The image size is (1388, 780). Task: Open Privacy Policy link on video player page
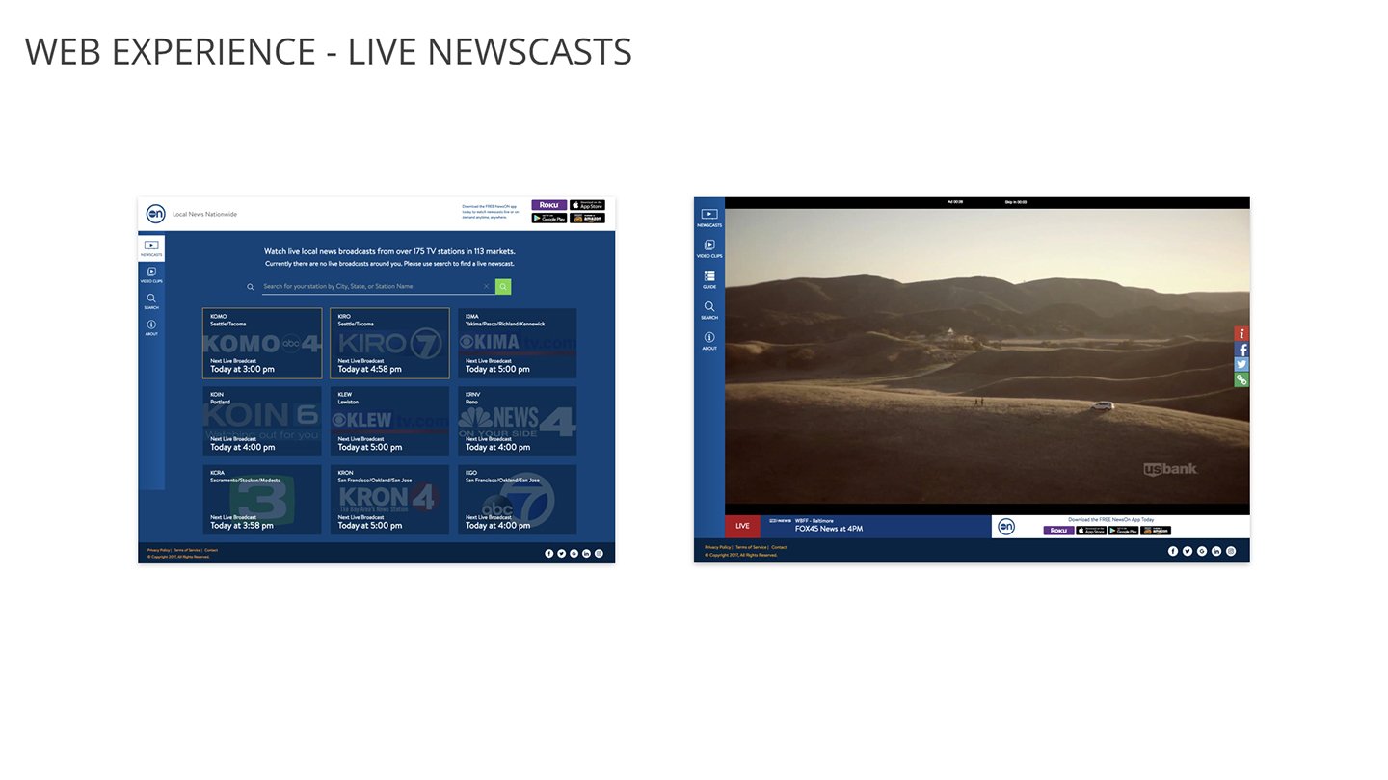point(717,547)
